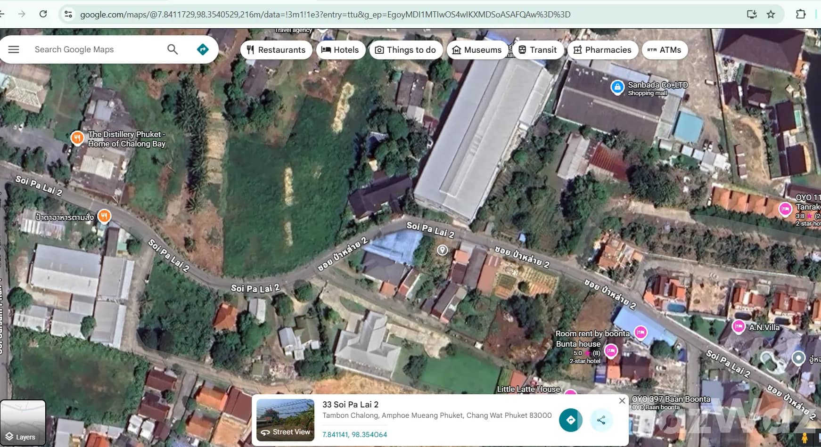Open directions from the 33 Soi Pa Lai 2 card

[570, 420]
